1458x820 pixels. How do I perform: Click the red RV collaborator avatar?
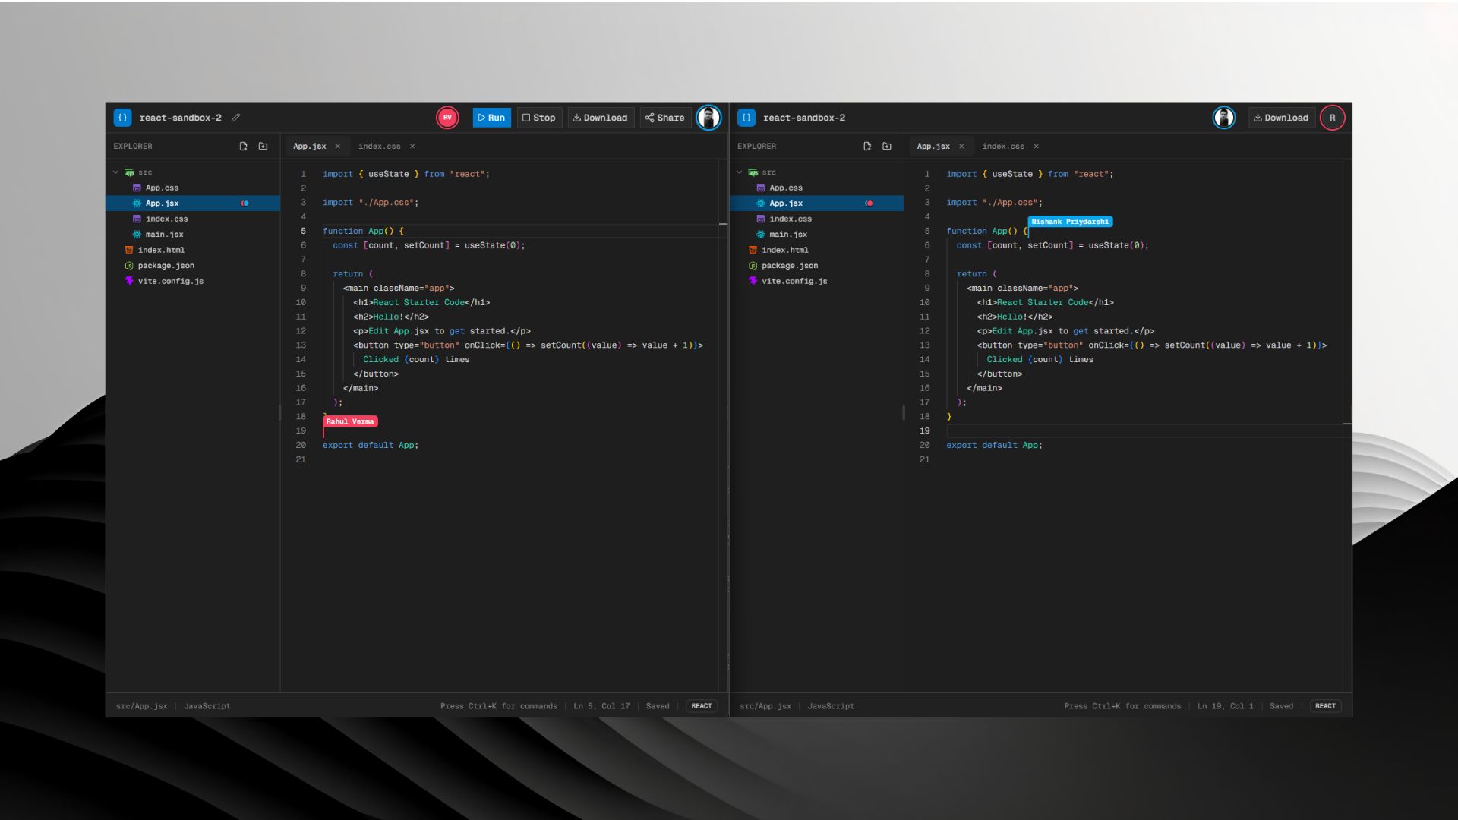coord(447,118)
